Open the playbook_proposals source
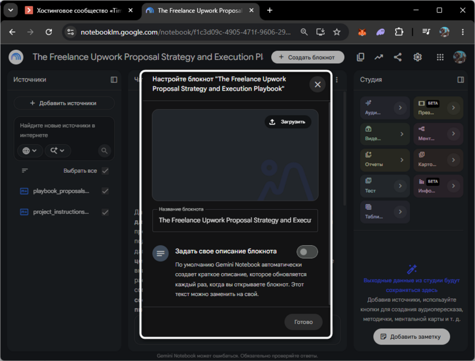The height and width of the screenshot is (361, 475). click(x=61, y=191)
